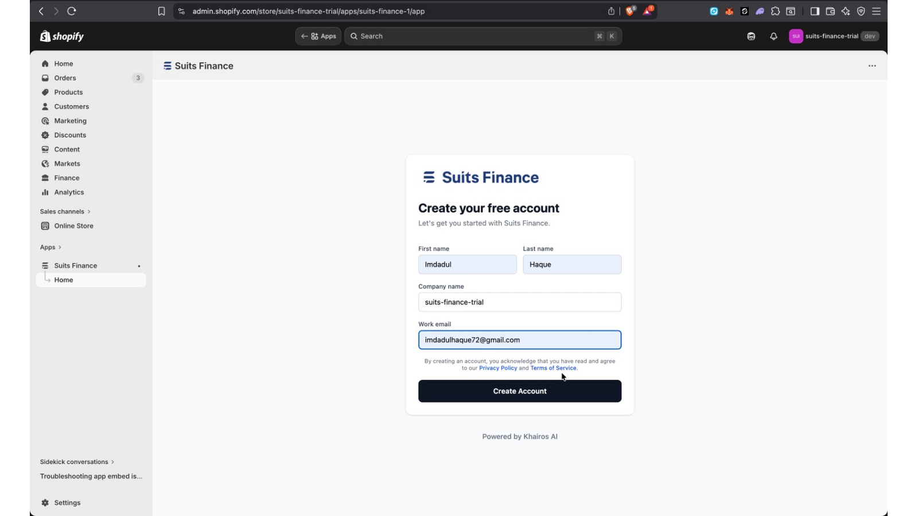Open the browser hamburger menu
This screenshot has width=918, height=516.
click(x=876, y=11)
